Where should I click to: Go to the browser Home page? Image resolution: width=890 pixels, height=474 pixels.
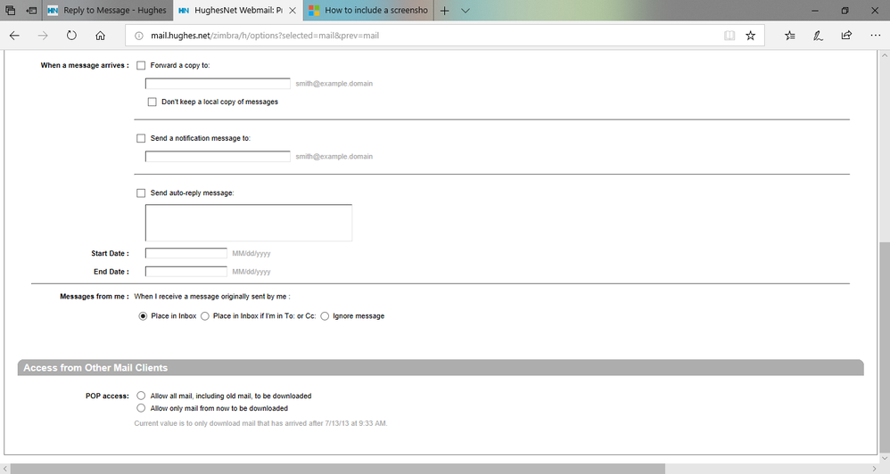click(x=100, y=36)
